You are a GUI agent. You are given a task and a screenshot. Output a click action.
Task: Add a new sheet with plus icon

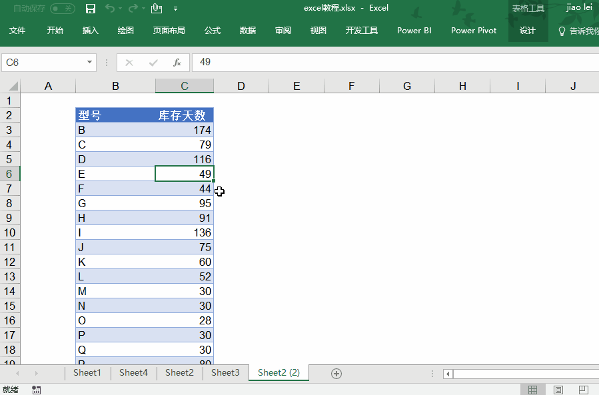[336, 374]
